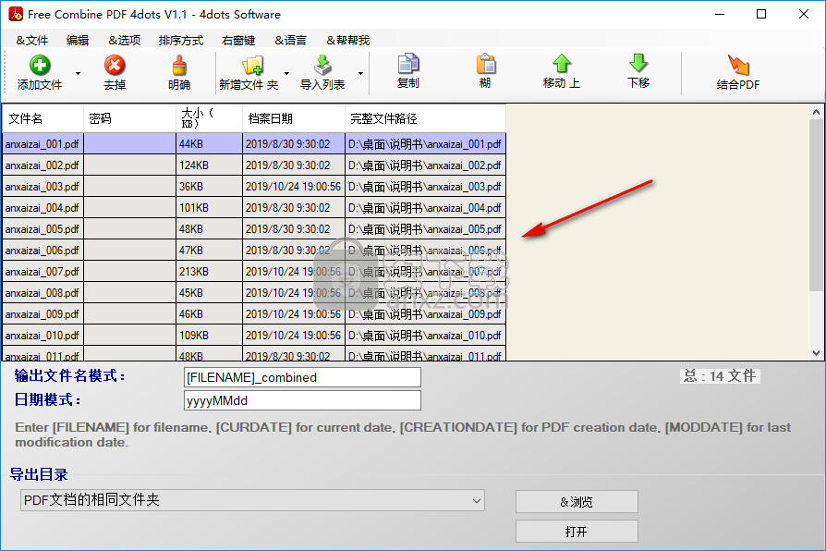The width and height of the screenshot is (826, 551).
Task: Click the Move Up (移动上) green arrow
Action: coord(562,63)
